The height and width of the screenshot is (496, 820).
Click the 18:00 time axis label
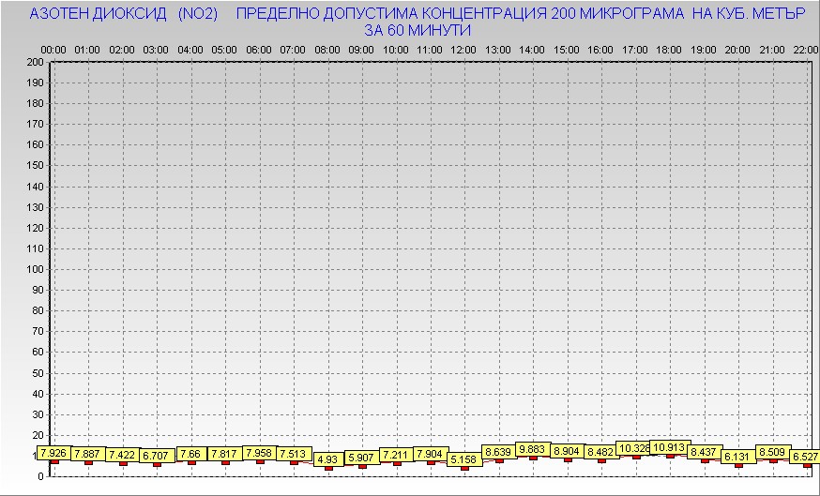[669, 49]
